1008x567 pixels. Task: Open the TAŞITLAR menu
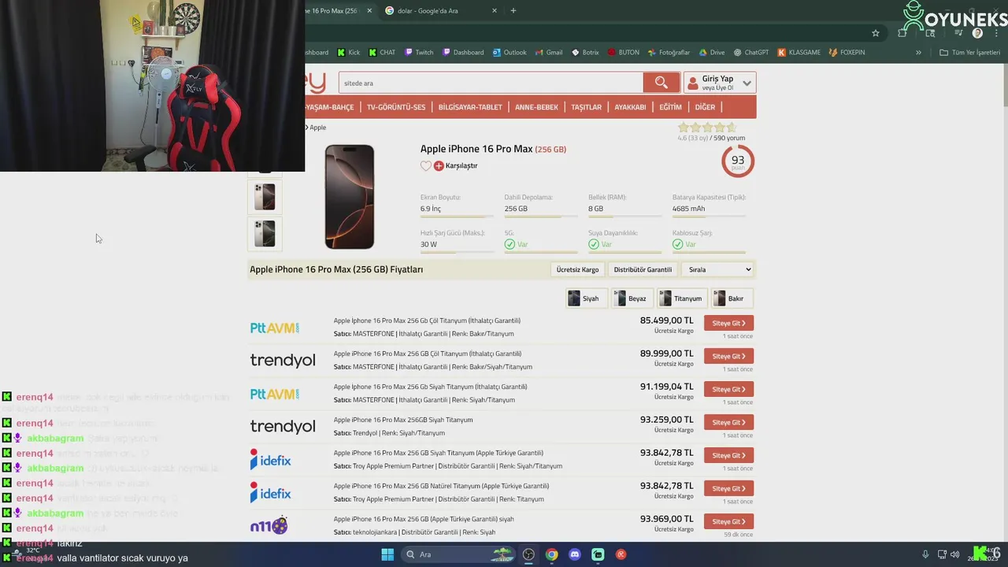click(586, 107)
